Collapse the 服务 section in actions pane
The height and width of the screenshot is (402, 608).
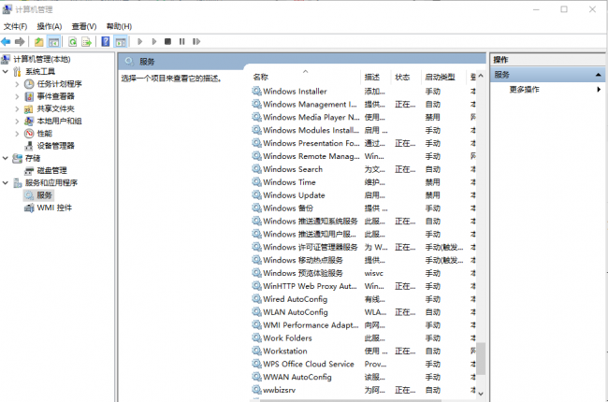pos(598,75)
